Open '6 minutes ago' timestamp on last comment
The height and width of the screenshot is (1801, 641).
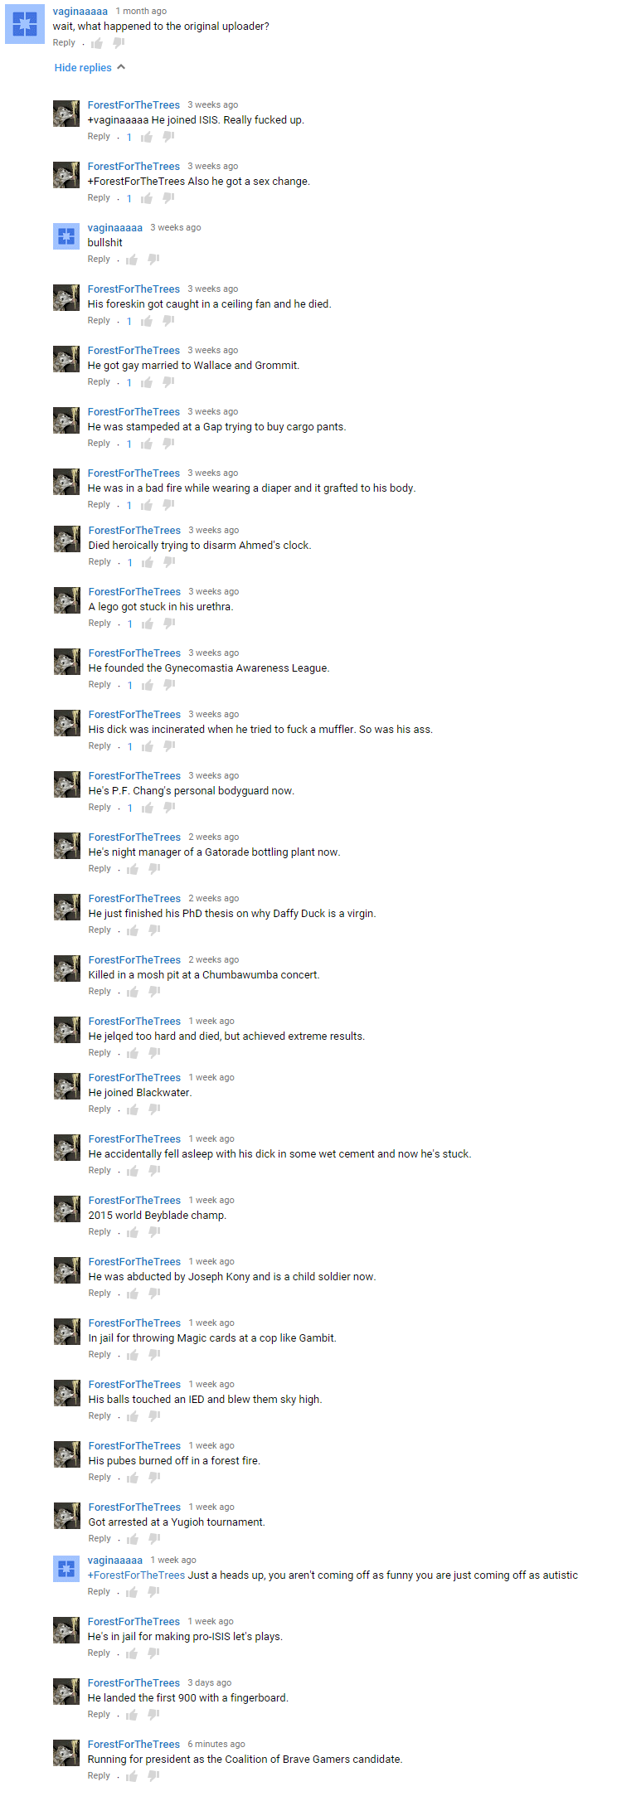[216, 1744]
